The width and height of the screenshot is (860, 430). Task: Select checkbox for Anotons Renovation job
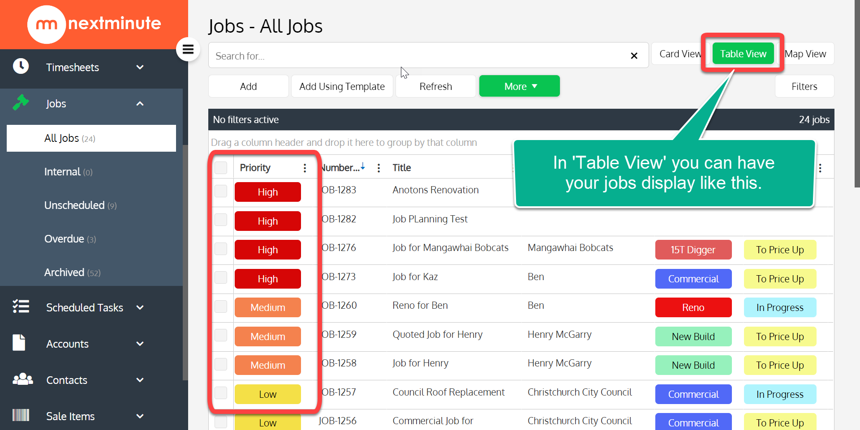coord(221,191)
